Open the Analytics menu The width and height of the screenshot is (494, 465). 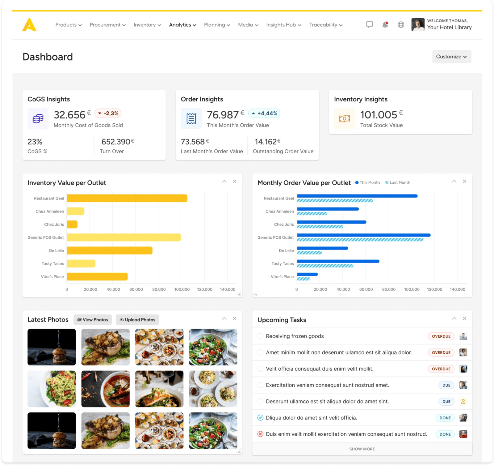[182, 25]
